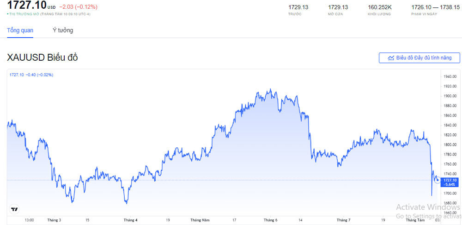This screenshot has height=225, width=462.
Task: Click the TradingView logo in chart corner
Action: click(15, 209)
